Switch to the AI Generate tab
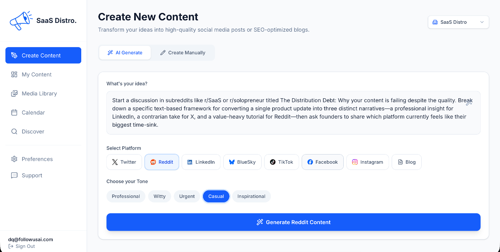Viewport: 500px width, 252px height. click(x=125, y=52)
